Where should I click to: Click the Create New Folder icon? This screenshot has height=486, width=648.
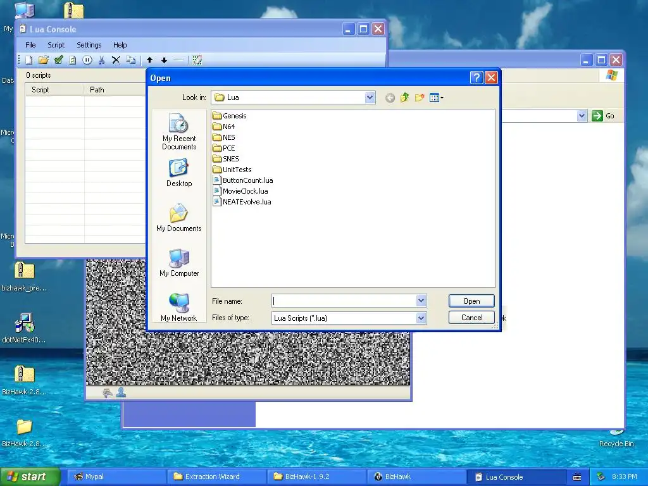[x=420, y=97]
